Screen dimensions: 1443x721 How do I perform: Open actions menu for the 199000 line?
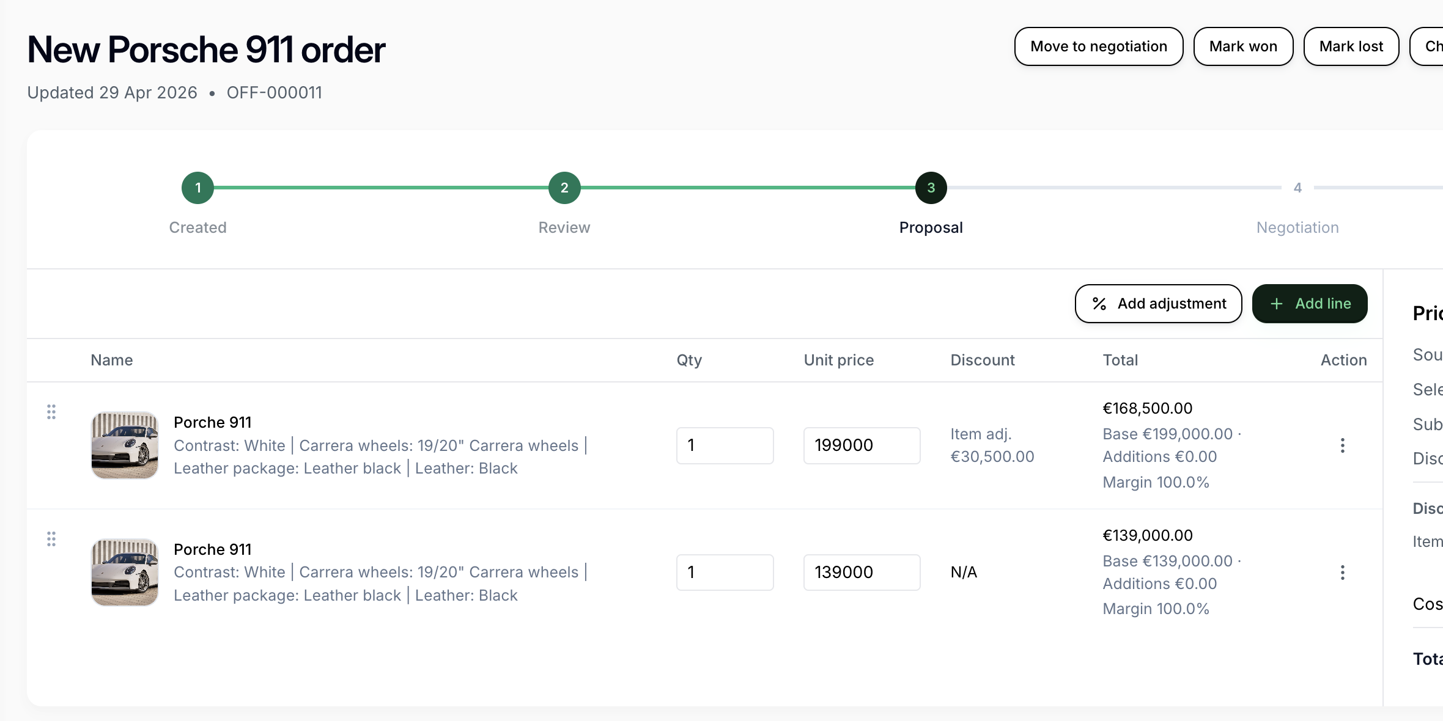pos(1342,445)
